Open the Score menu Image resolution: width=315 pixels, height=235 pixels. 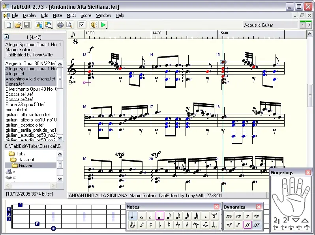coord(86,15)
